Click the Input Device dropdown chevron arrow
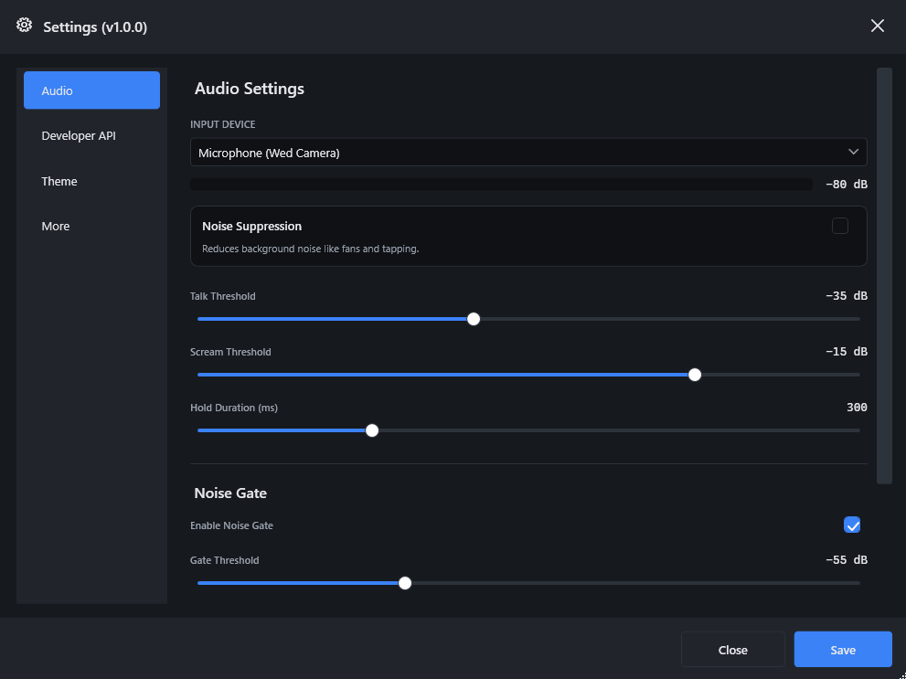 click(x=854, y=152)
